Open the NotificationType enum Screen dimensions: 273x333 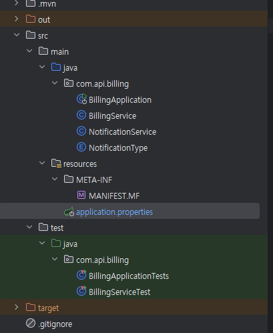coord(118,148)
